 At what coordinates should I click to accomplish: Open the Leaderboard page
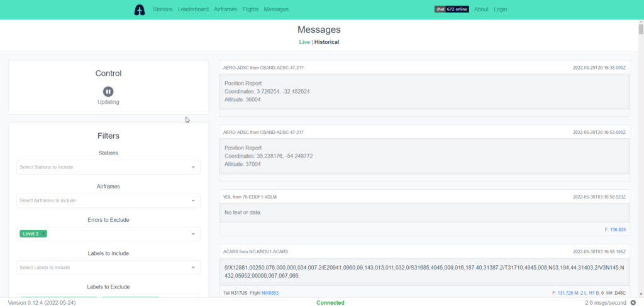(x=193, y=9)
